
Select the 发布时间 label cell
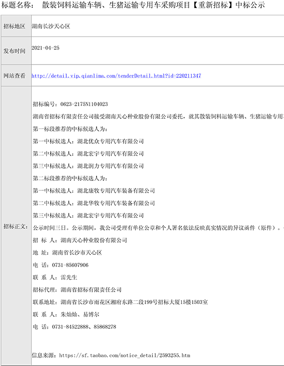(16, 51)
